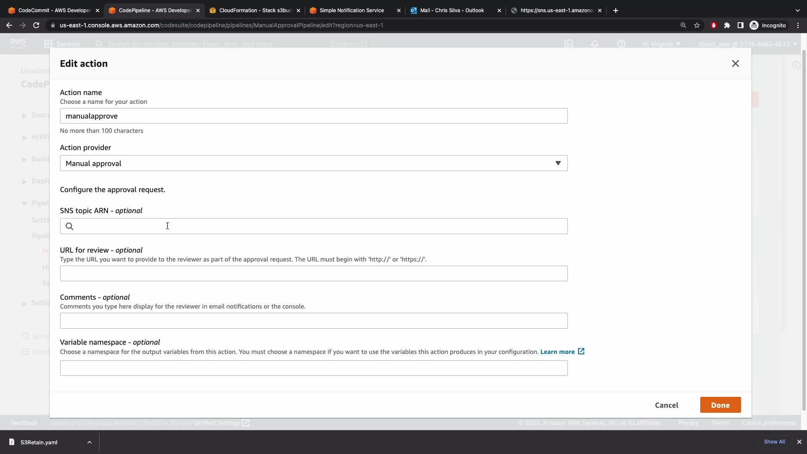Open the browser extensions puzzle icon
807x454 pixels.
[727, 25]
